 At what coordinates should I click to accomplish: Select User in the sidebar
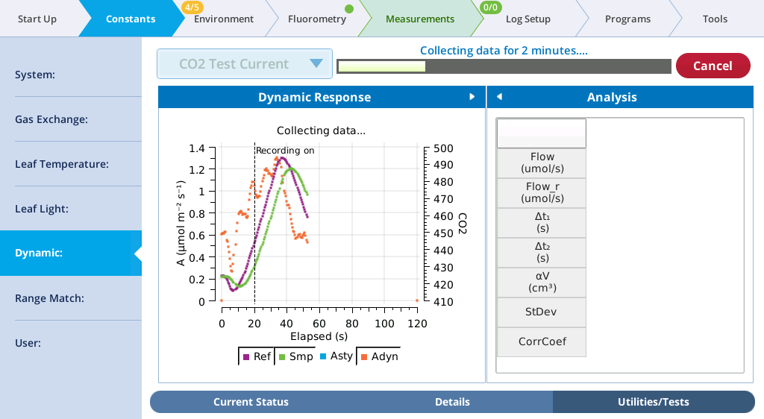click(x=71, y=343)
